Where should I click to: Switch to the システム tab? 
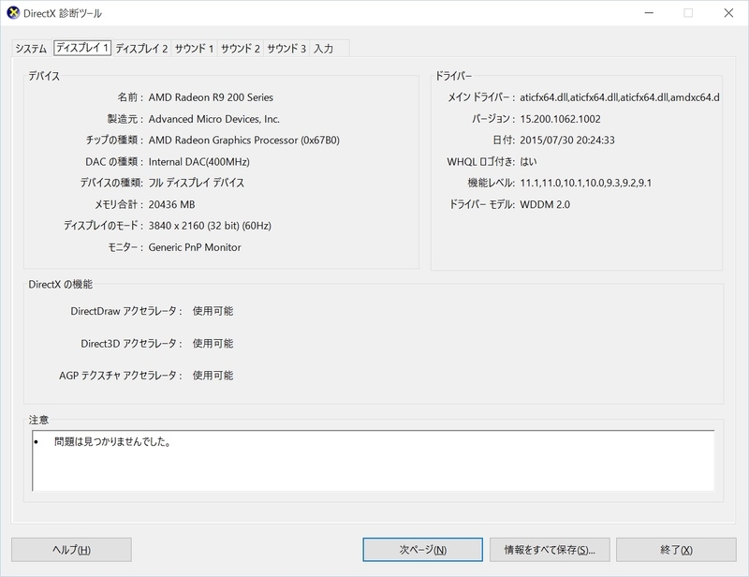coord(31,49)
